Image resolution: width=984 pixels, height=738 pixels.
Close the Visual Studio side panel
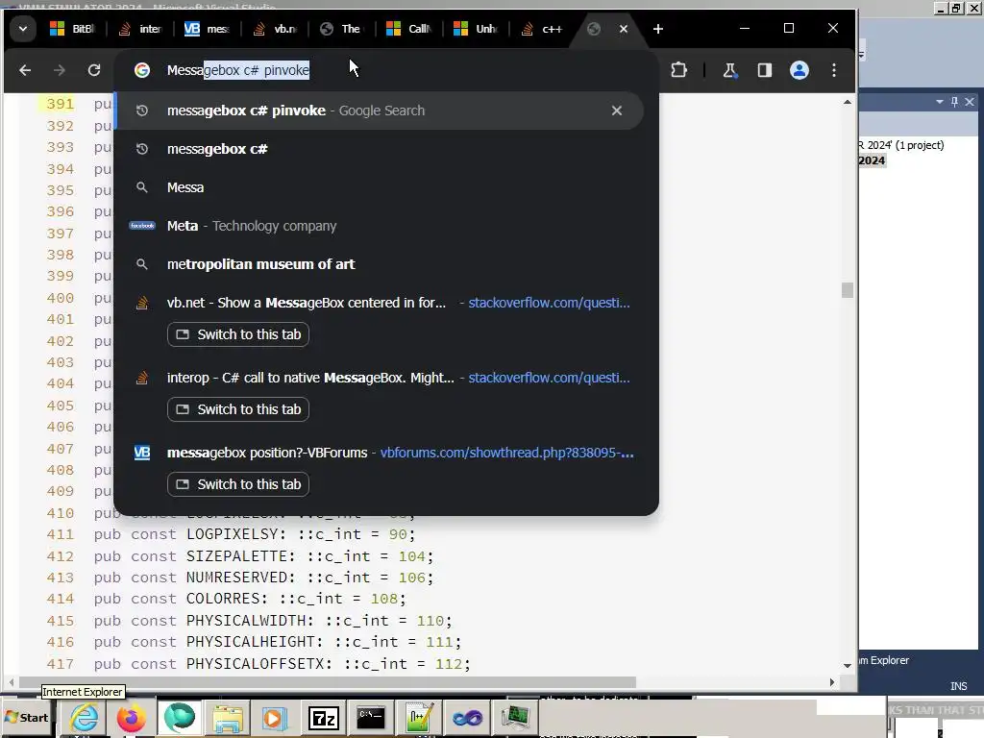coord(970,102)
